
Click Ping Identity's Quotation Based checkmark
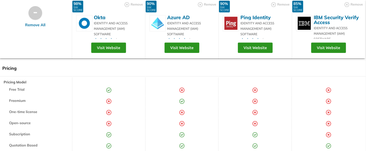point(255,146)
